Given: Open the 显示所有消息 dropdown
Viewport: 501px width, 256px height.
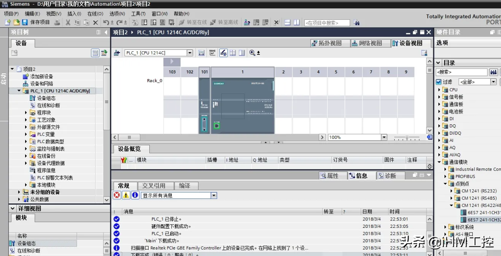Looking at the screenshot, I should tap(214, 195).
